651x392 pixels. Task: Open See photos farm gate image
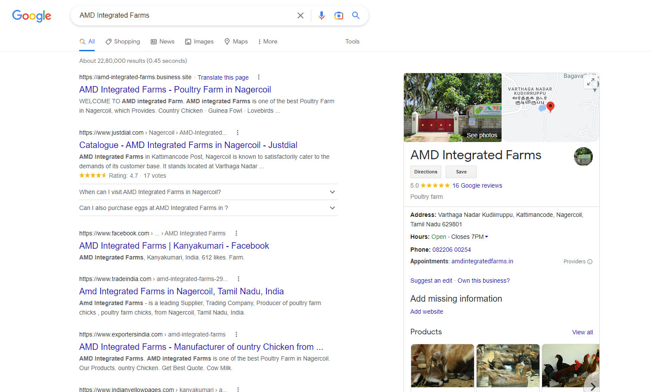[x=453, y=108]
